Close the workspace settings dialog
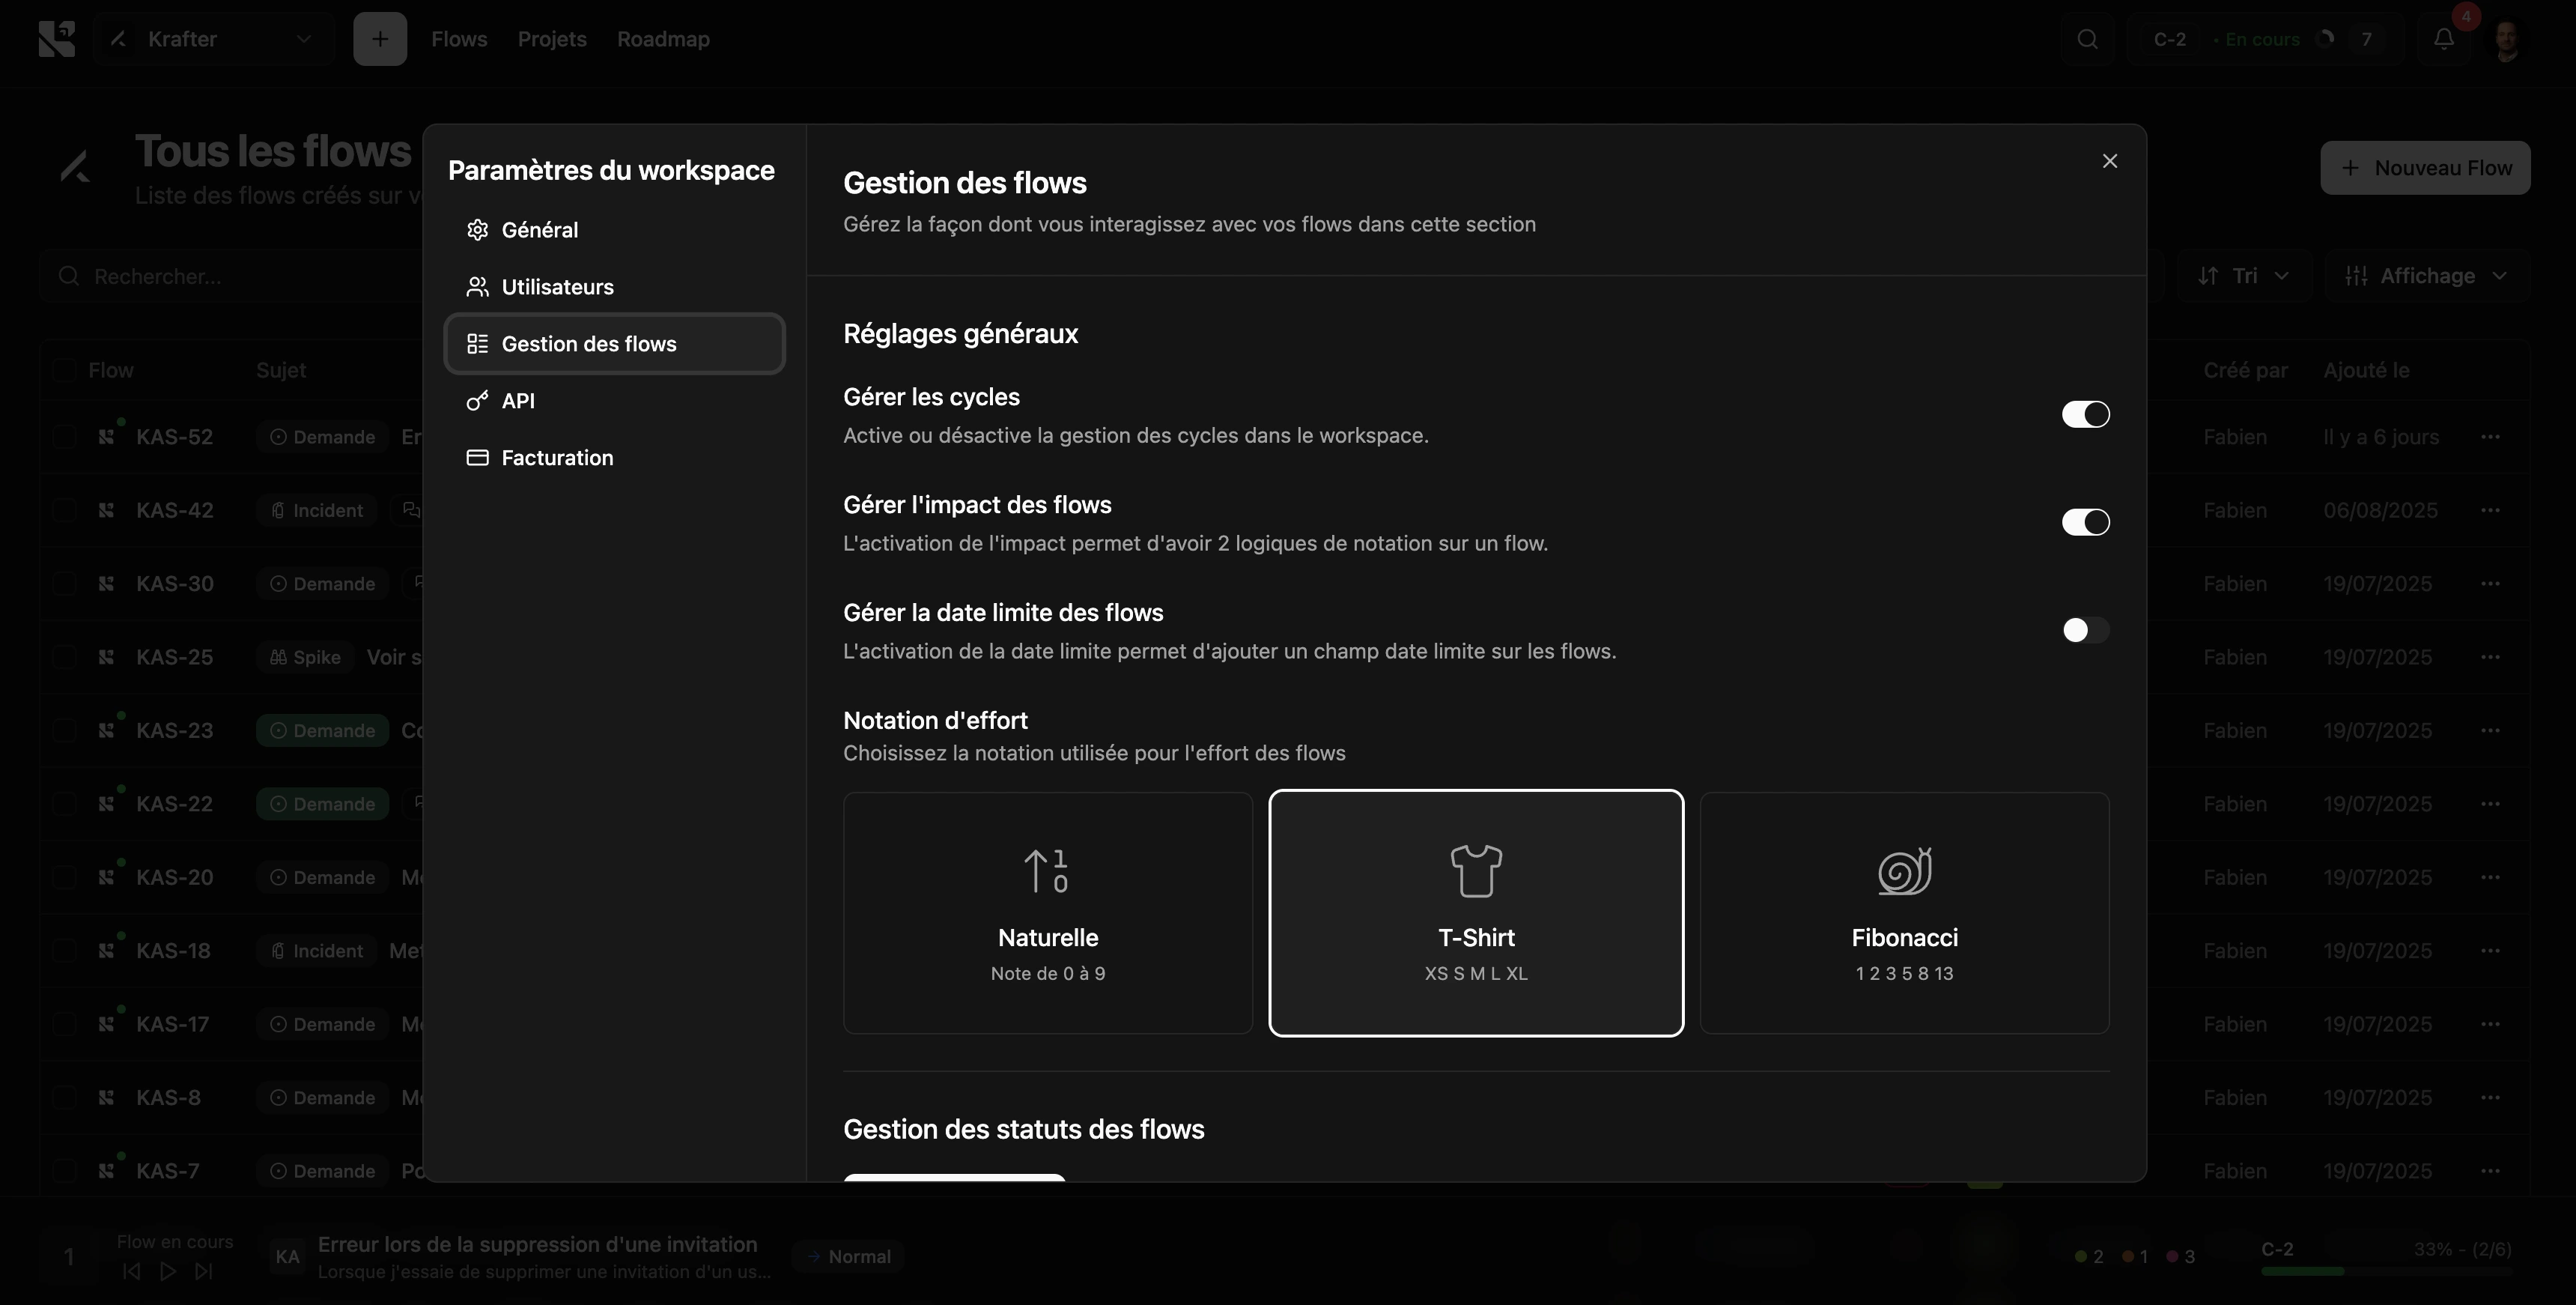 2110,161
